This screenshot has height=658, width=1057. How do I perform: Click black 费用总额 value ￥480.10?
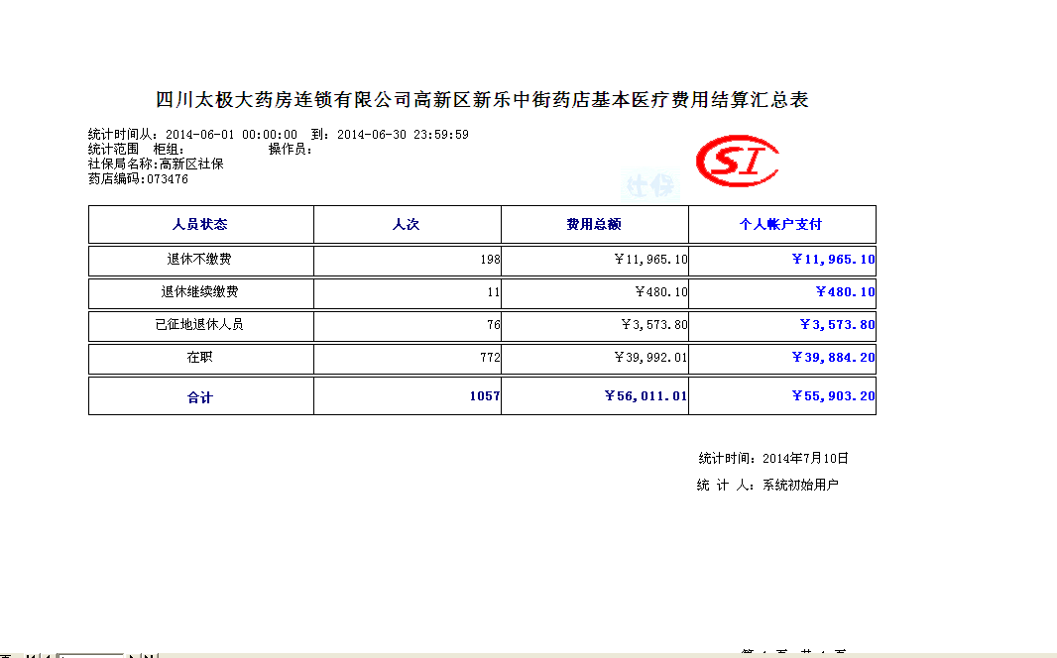pos(661,292)
